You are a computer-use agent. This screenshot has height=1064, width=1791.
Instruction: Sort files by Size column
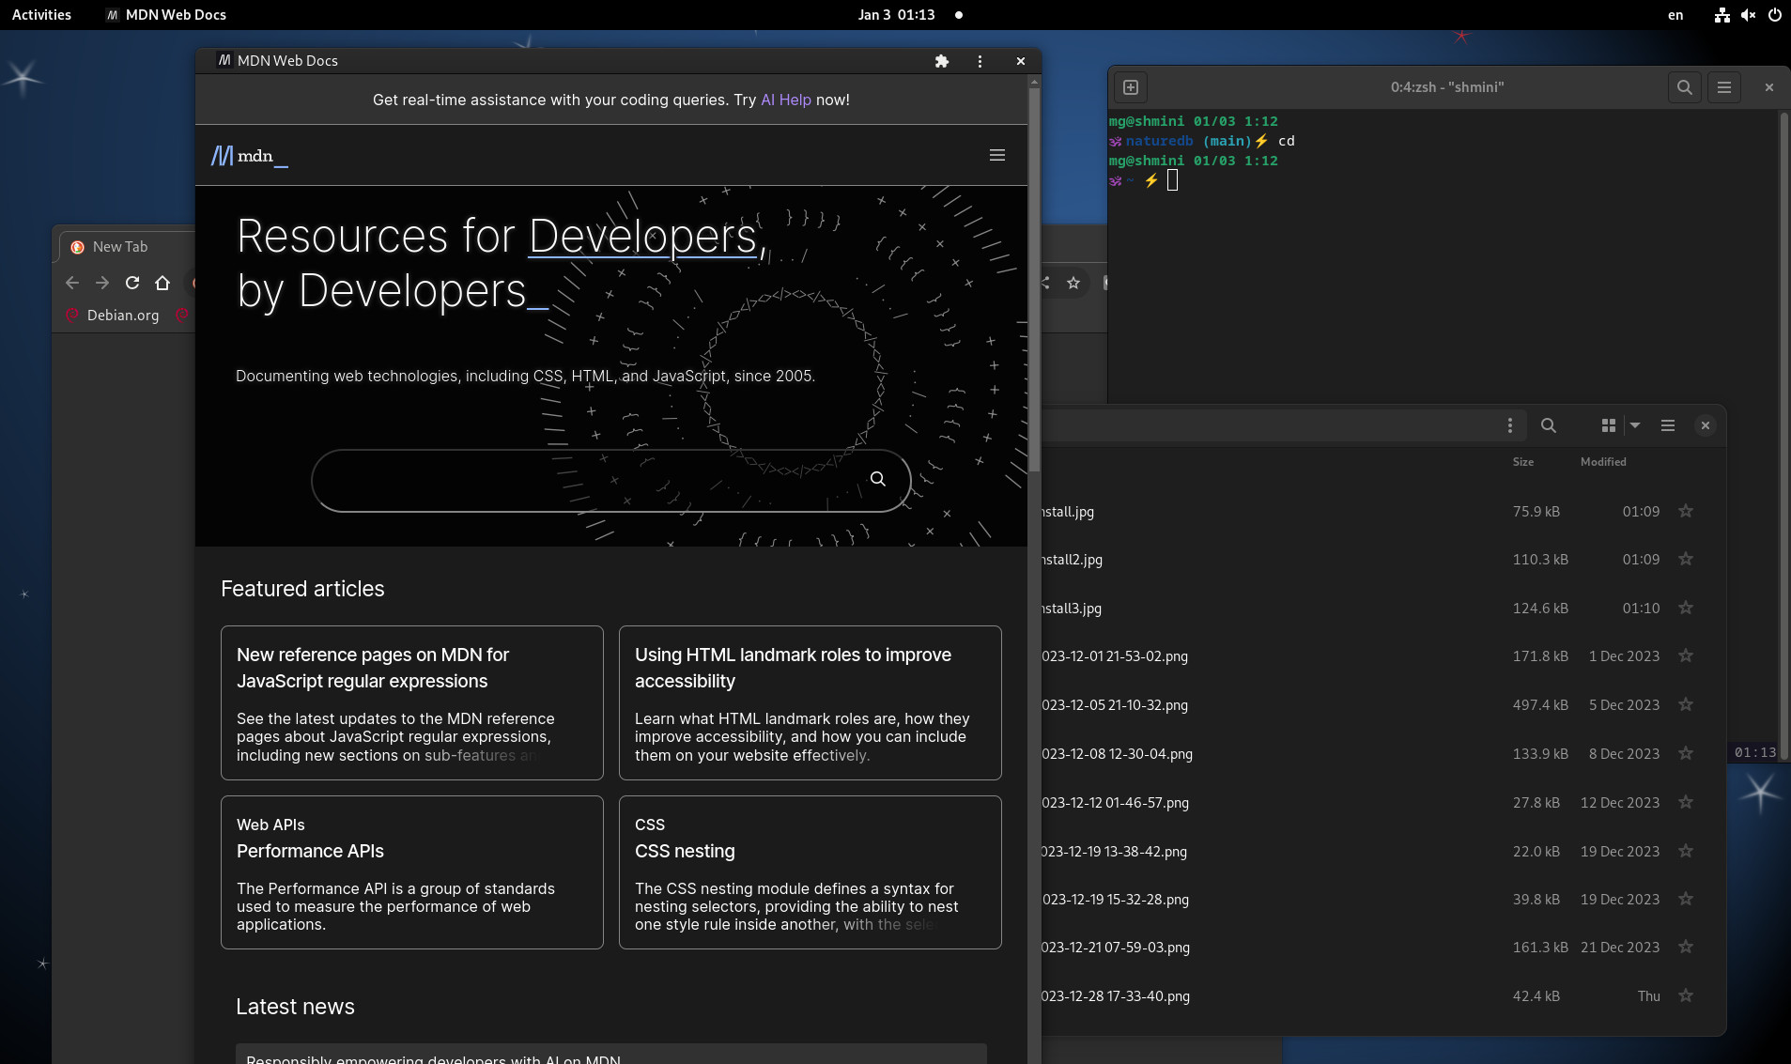(x=1523, y=462)
